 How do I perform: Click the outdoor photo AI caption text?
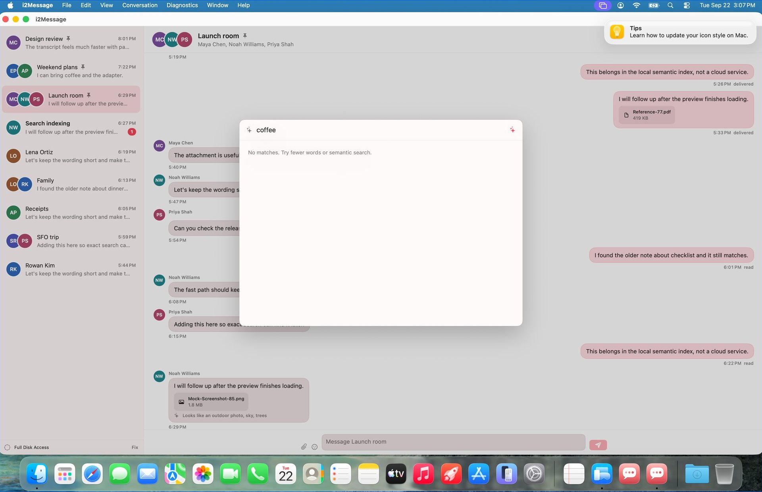(225, 415)
